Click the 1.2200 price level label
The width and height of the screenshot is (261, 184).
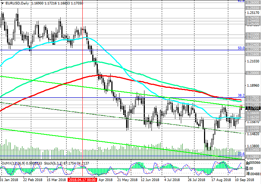(253, 49)
